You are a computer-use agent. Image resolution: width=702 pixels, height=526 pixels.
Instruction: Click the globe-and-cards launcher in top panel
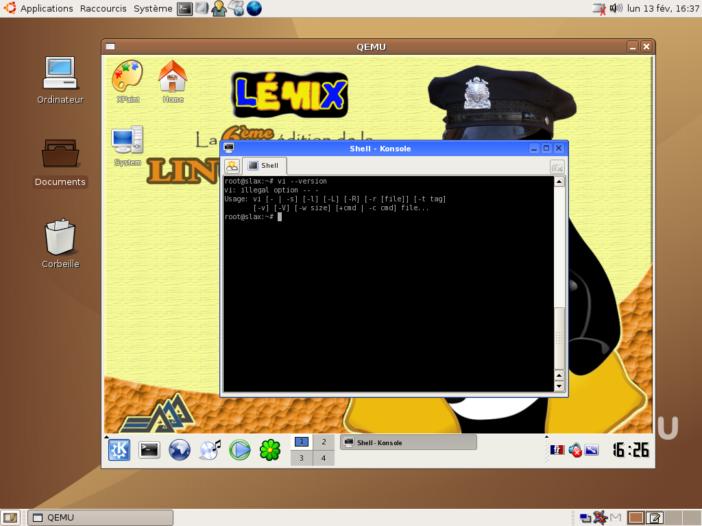pyautogui.click(x=237, y=8)
